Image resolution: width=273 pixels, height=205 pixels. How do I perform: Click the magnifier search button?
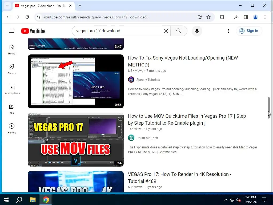tap(179, 31)
